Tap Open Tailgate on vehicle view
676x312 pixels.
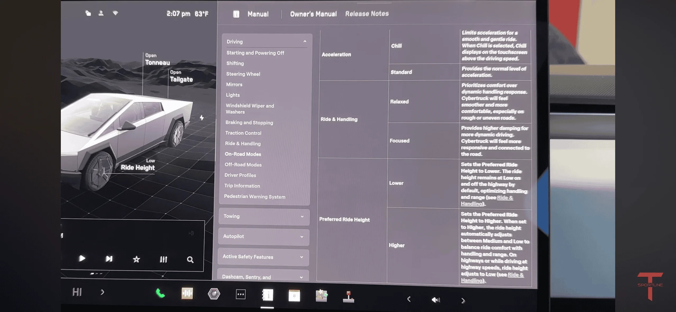181,76
